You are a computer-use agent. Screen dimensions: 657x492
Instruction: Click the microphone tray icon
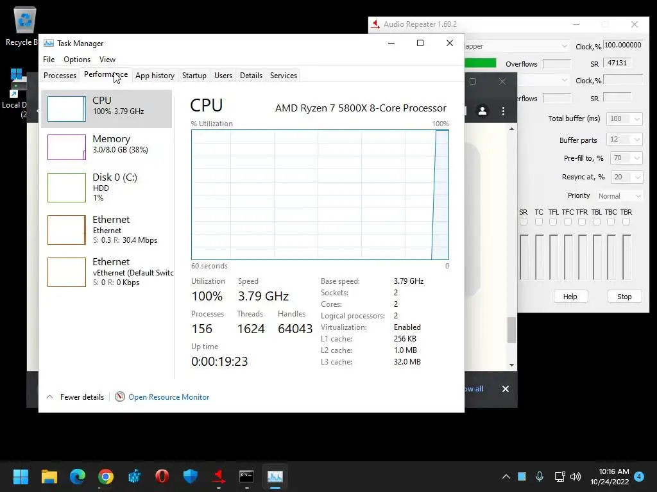tap(540, 477)
